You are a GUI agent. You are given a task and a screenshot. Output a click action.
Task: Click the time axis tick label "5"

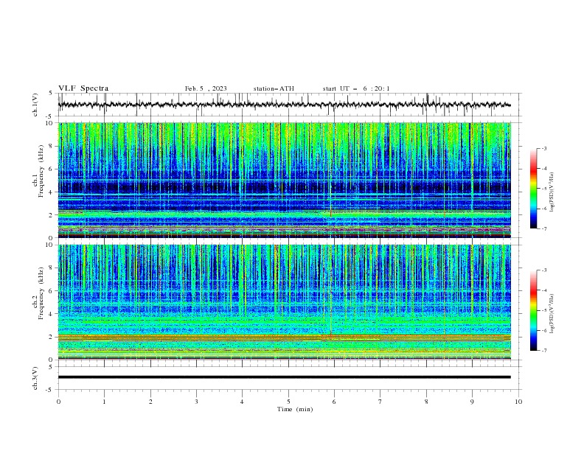point(288,402)
